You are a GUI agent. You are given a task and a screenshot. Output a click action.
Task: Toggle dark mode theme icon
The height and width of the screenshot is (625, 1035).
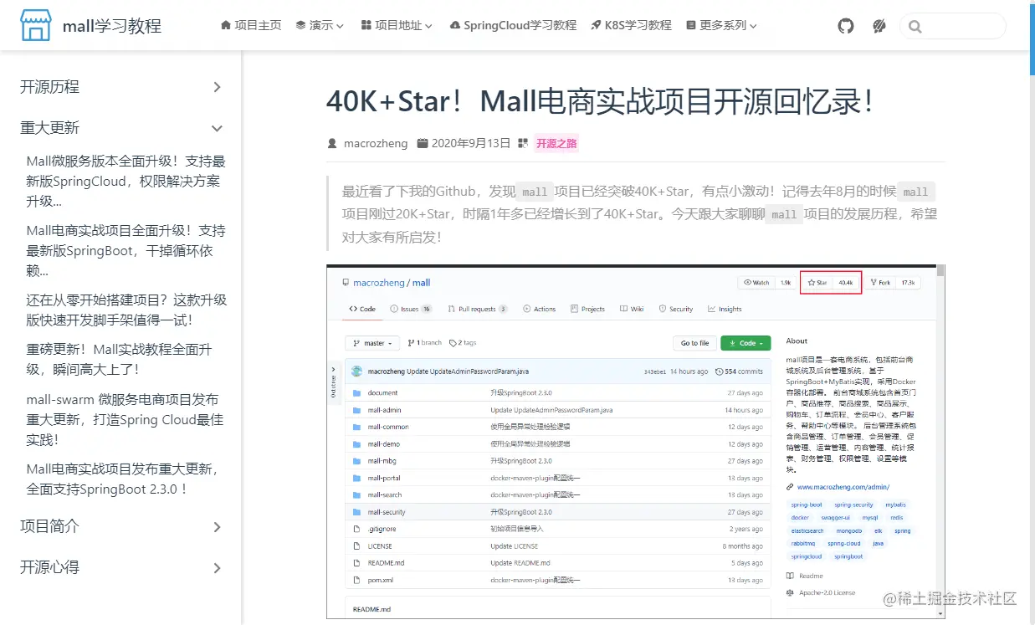tap(879, 26)
